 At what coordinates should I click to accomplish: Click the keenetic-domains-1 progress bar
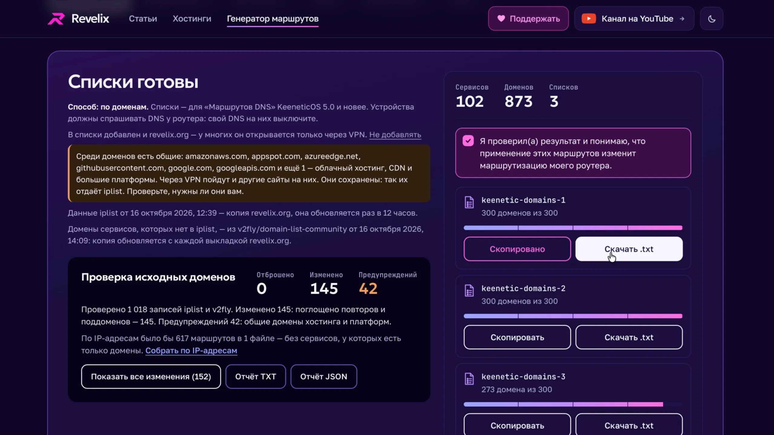pos(573,228)
